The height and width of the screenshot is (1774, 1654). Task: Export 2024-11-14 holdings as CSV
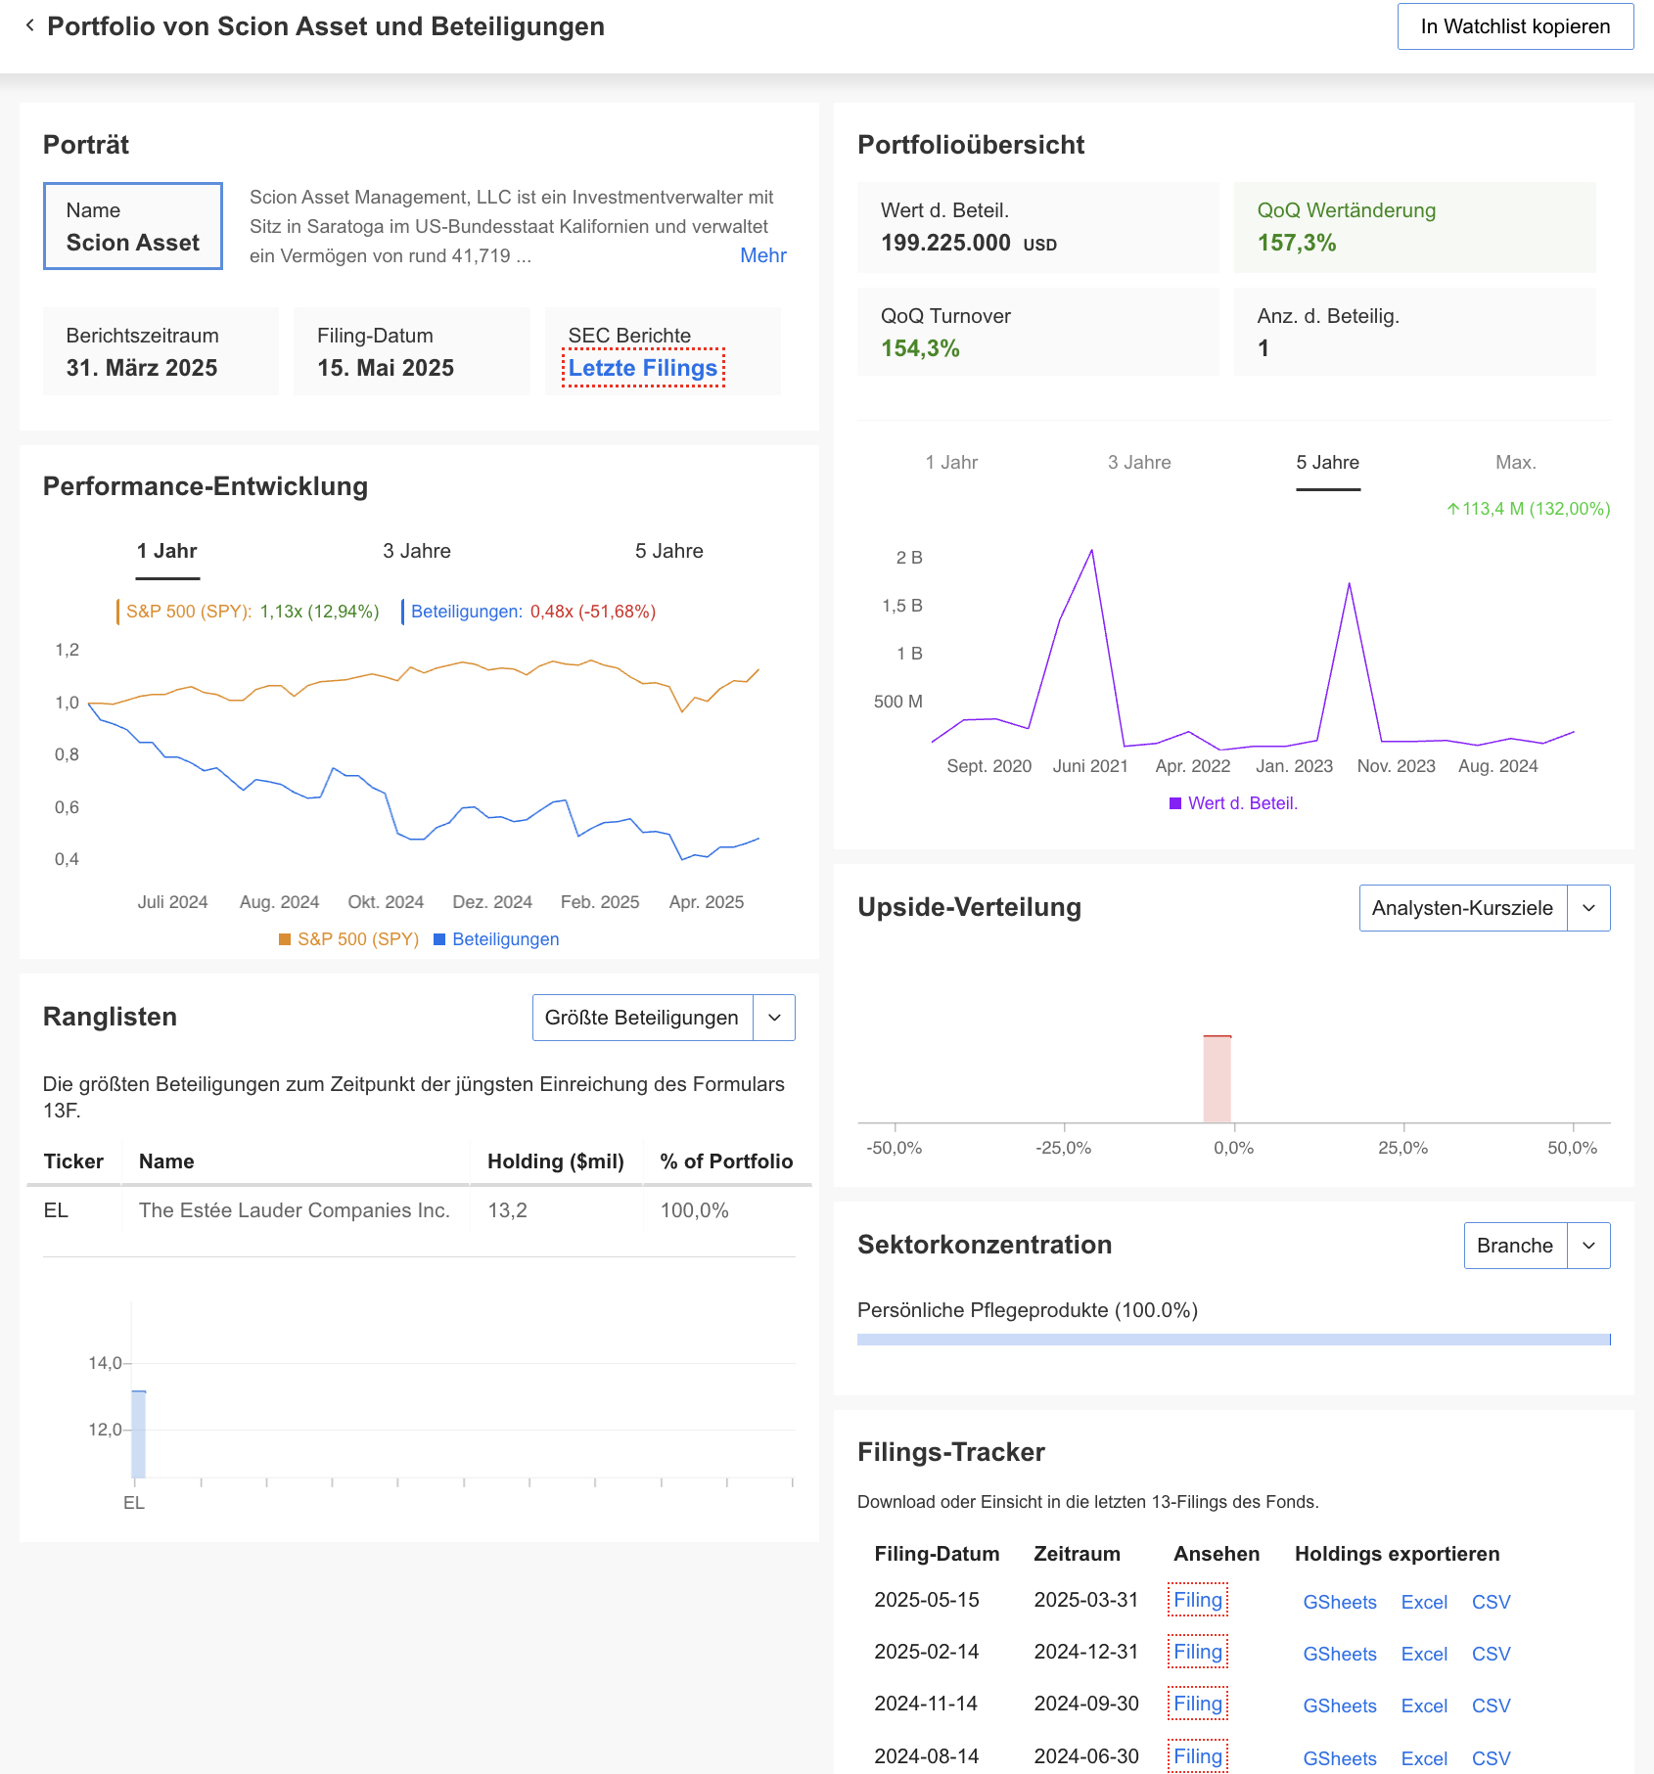[1492, 1706]
